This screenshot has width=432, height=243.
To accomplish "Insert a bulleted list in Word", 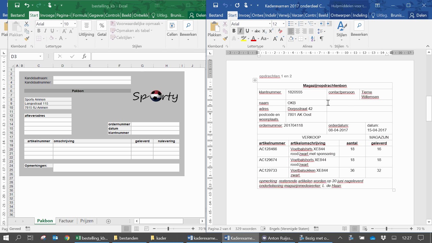I will click(x=291, y=24).
